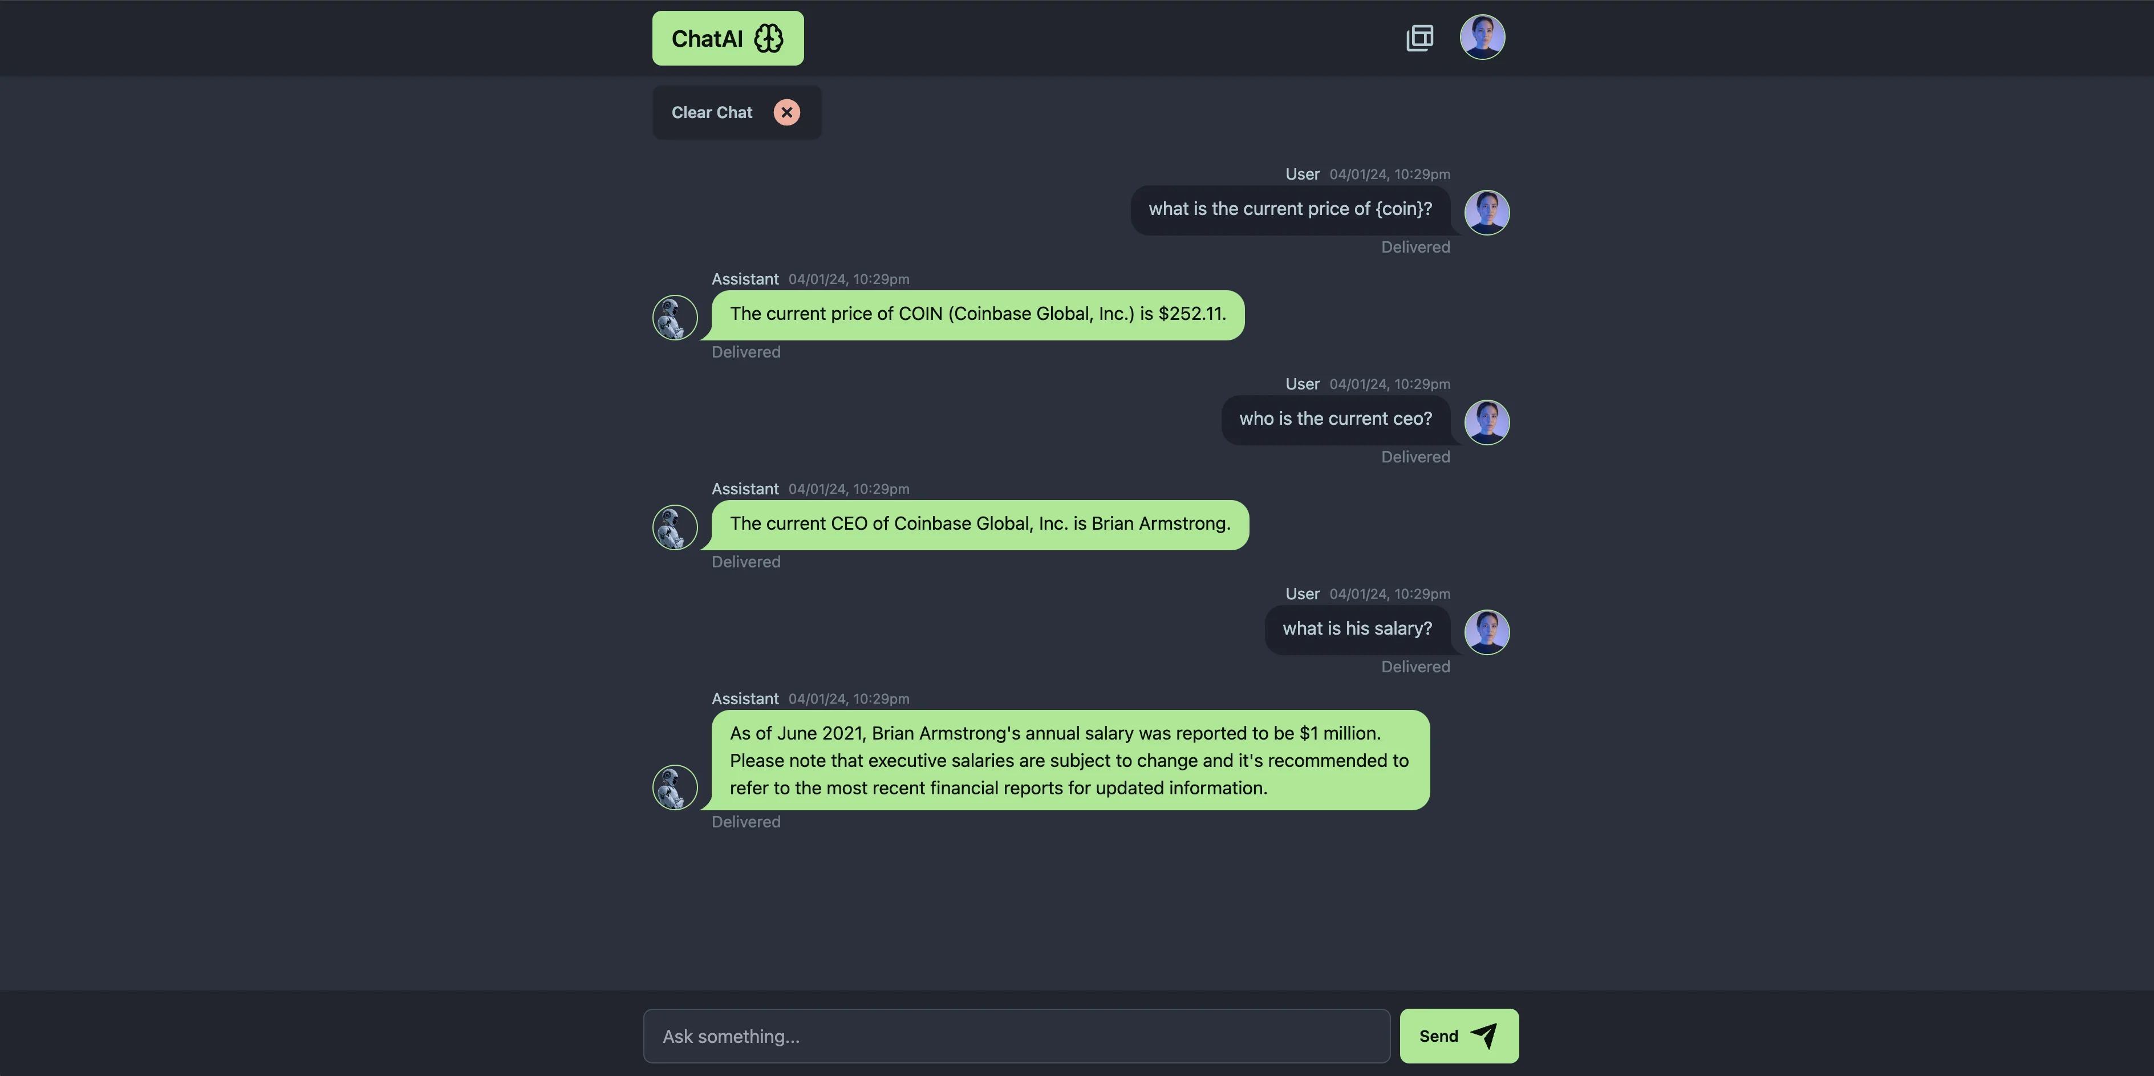
Task: Click robot avatar beside Brian Armstrong CEO answer
Action: (675, 527)
